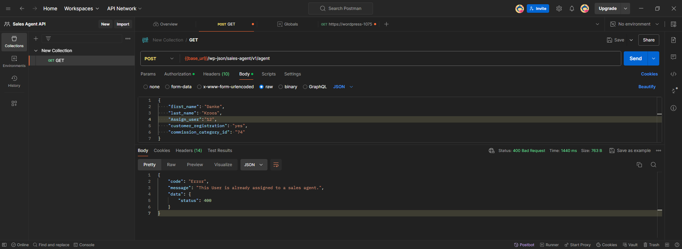Screen dimensions: 682x249
Task: Open the Environments sidebar section
Action: 14,62
